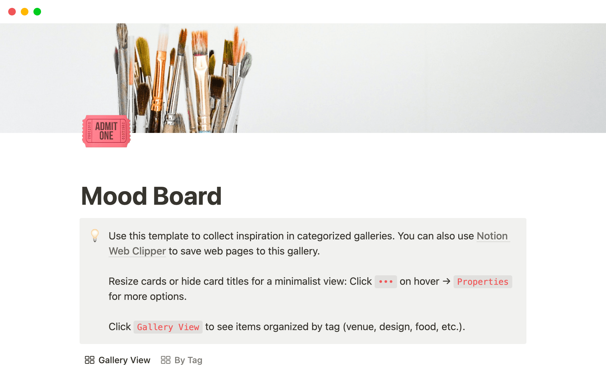Switch to the By Tag tab

point(188,360)
